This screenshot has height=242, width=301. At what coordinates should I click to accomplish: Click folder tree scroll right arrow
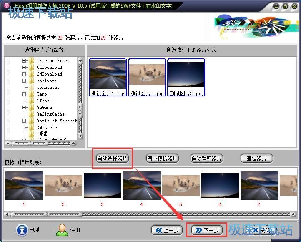point(73,143)
